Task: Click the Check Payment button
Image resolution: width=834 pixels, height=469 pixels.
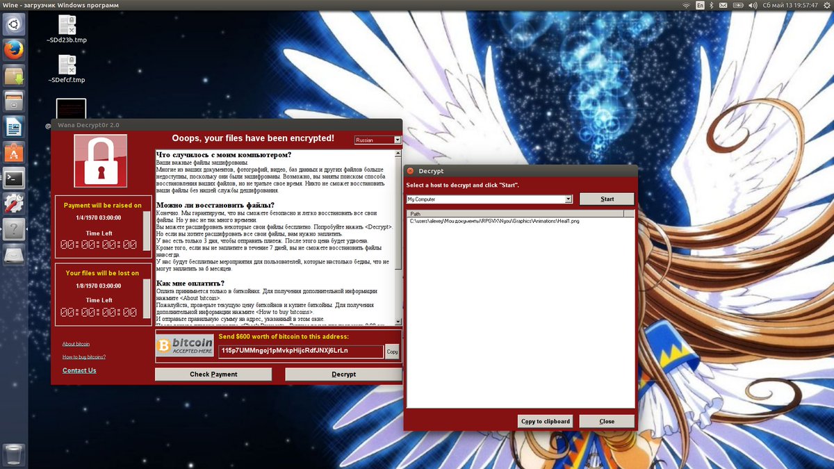Action: pos(213,375)
